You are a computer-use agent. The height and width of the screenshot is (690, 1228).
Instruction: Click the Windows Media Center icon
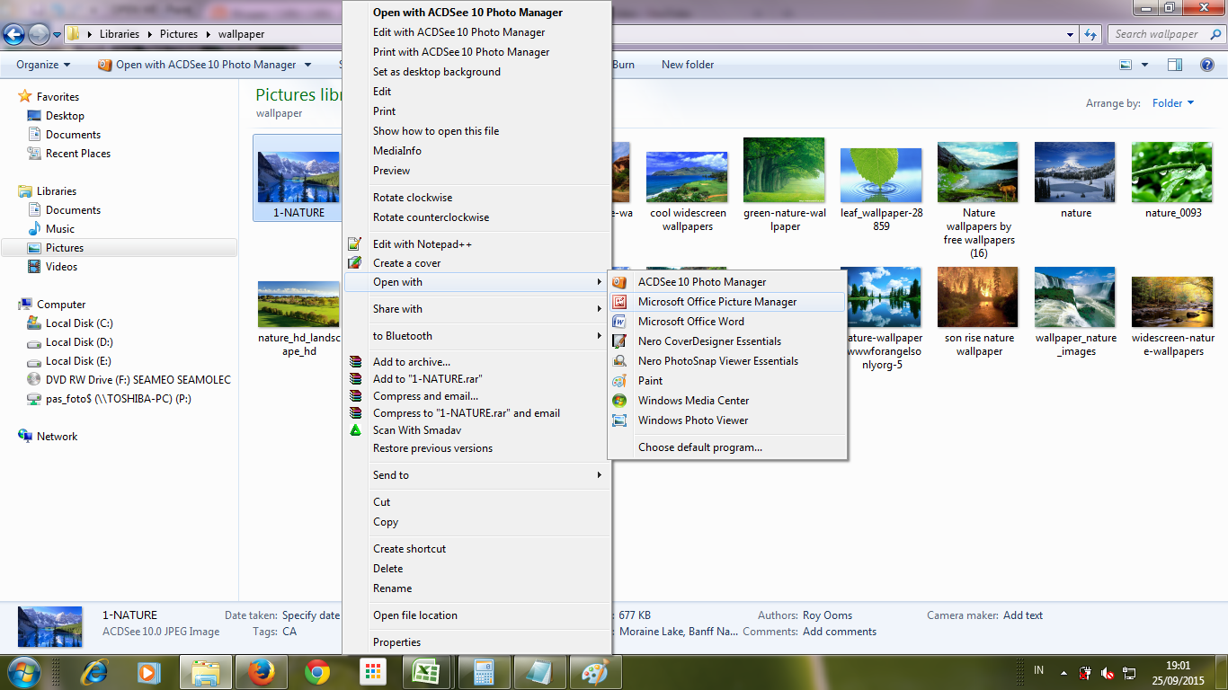coord(619,401)
